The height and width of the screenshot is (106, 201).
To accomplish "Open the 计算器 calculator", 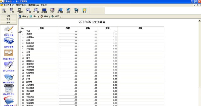I will (x=44, y=11).
